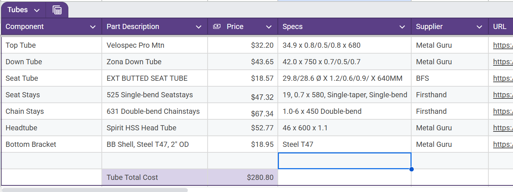513x192 pixels.
Task: Follow the Bottom Bracket row URL link
Action: (503, 144)
